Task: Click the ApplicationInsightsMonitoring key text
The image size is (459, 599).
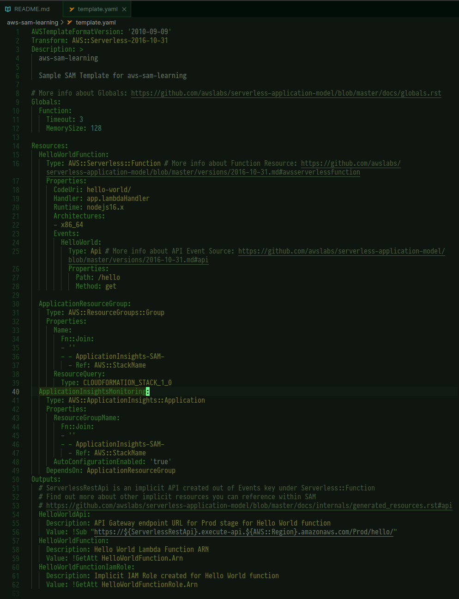Action: tap(92, 392)
